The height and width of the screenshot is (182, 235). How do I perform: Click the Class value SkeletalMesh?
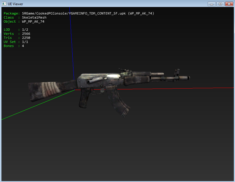(x=34, y=17)
